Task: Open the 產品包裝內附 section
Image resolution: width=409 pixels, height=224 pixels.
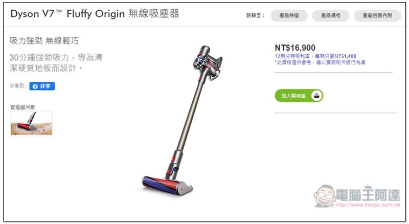Action: [377, 16]
